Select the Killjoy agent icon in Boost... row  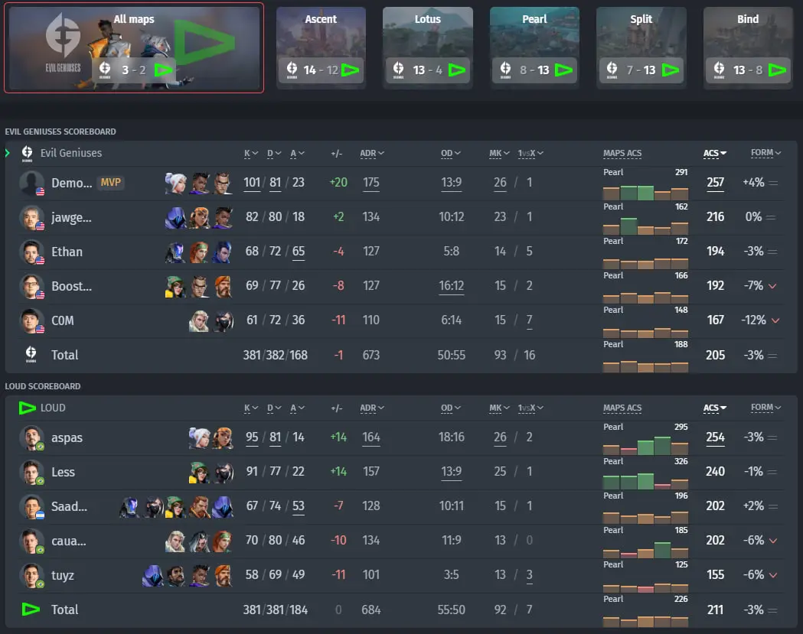(x=175, y=286)
